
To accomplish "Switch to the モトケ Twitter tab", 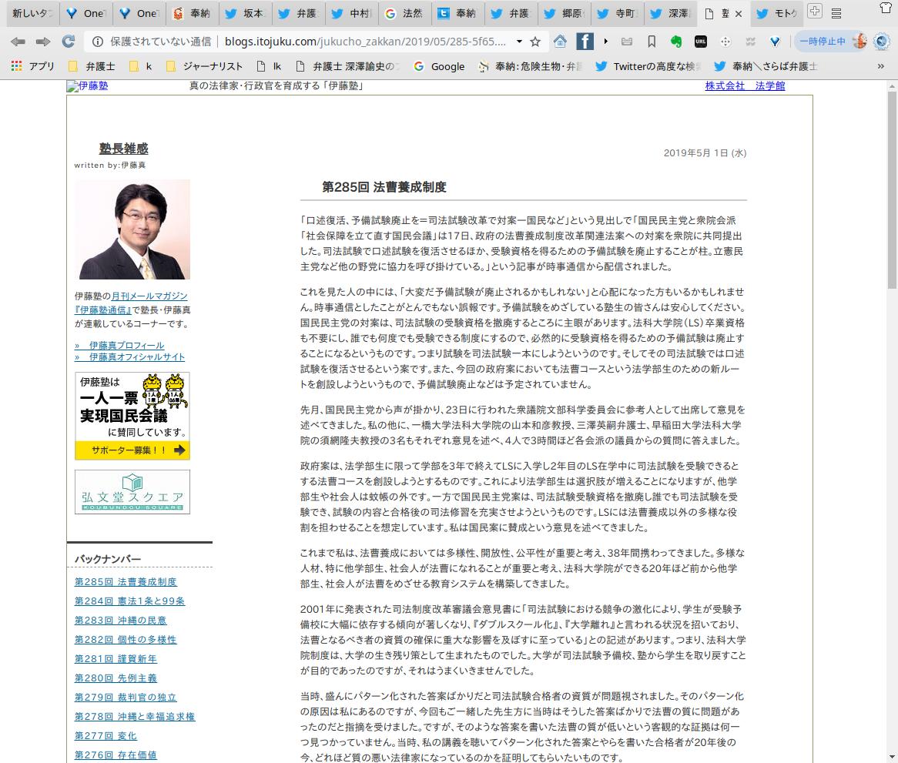I will (777, 13).
